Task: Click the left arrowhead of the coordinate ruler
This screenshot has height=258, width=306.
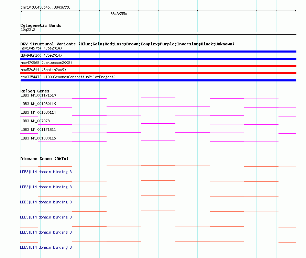Action: point(21,11)
